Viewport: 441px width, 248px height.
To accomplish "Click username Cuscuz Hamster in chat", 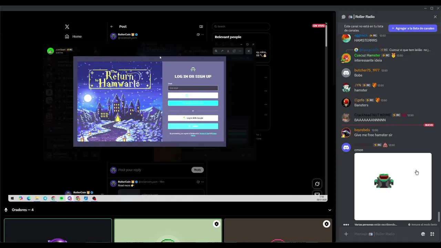I will pos(367,55).
